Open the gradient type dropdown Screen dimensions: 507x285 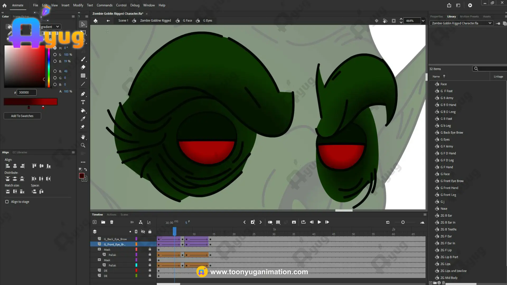tap(57, 27)
